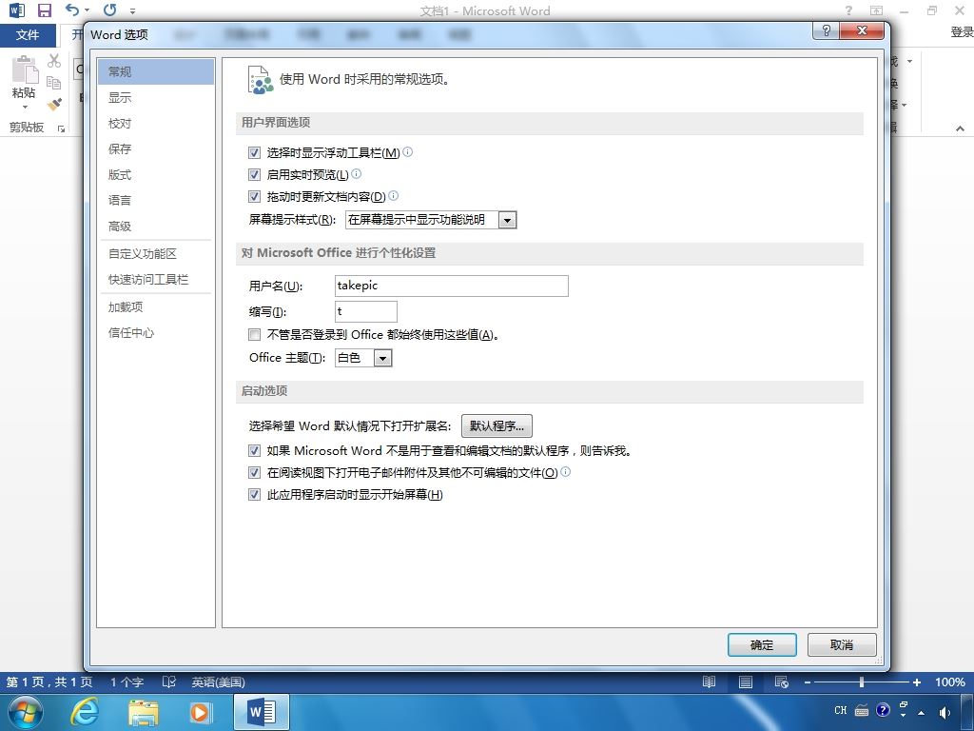Click the 英语(美国) language indicator

(x=218, y=682)
